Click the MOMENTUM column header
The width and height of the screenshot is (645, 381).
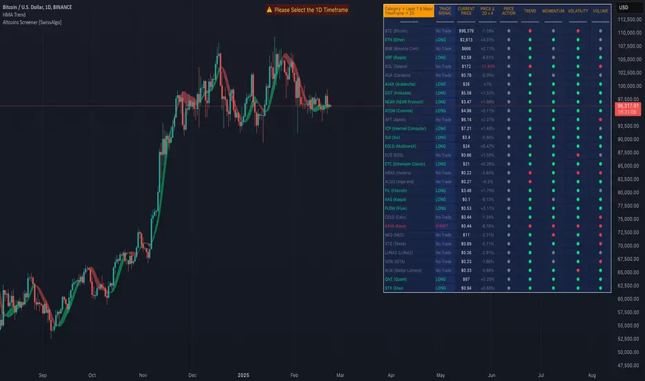(553, 10)
